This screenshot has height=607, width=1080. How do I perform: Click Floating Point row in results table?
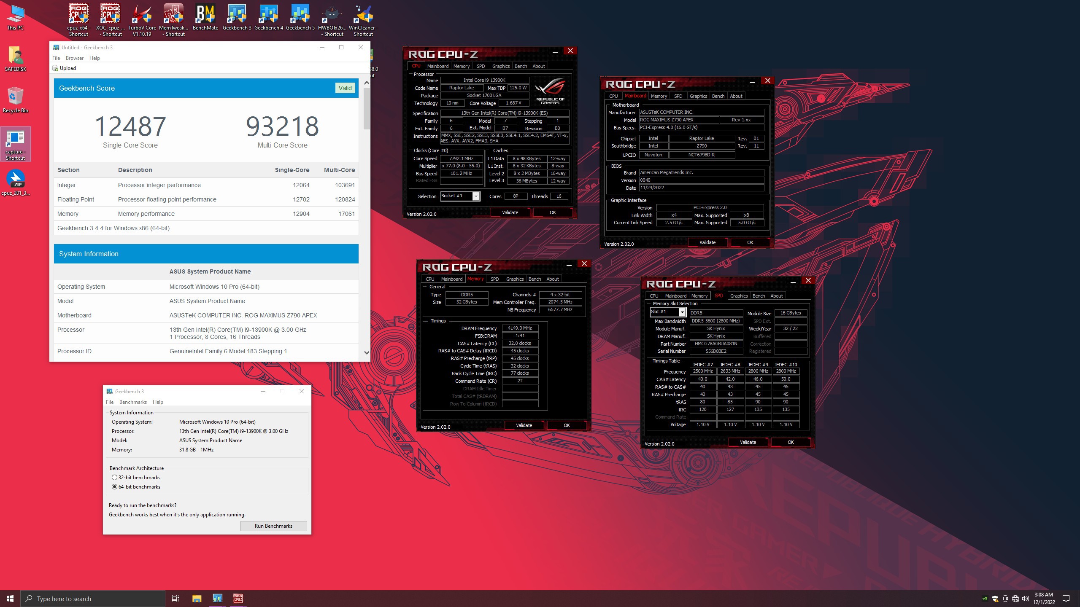[x=206, y=199]
